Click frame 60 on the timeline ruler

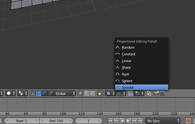[26, 114]
